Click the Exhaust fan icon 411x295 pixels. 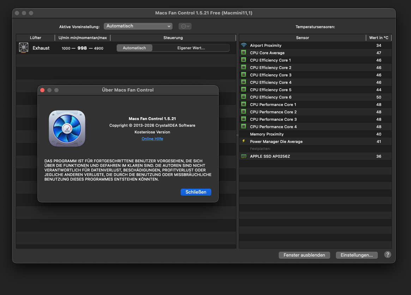(24, 48)
